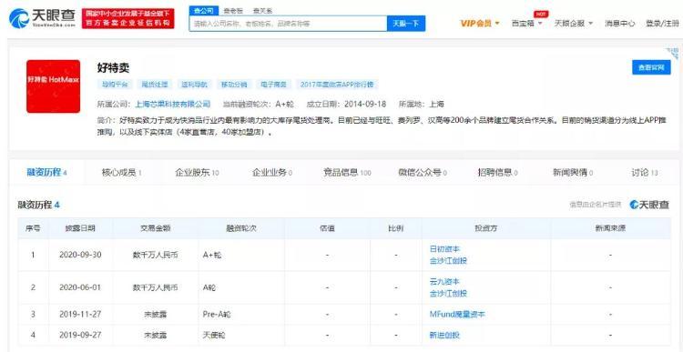Open the 好特卖 HotMaxx red logo thumbnail

[53, 86]
